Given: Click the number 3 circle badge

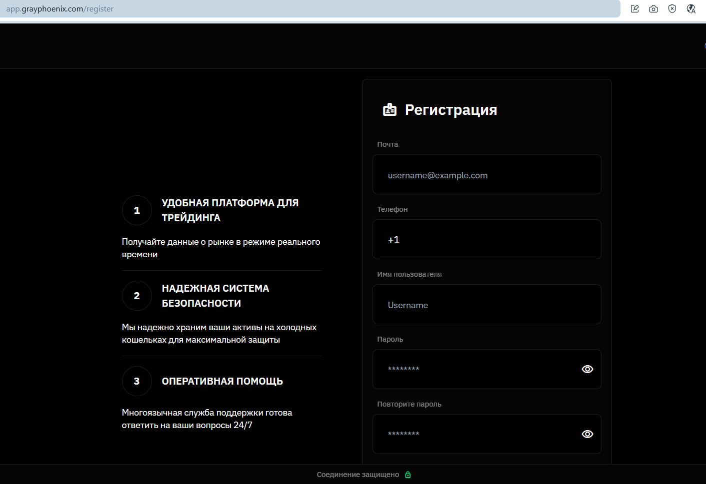Looking at the screenshot, I should [136, 381].
